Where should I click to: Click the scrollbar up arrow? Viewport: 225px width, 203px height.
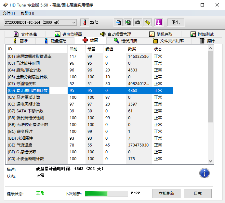(210, 48)
